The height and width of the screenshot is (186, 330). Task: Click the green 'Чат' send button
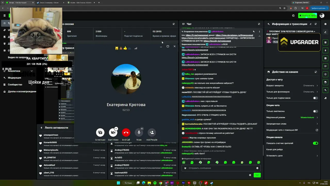point(257,175)
